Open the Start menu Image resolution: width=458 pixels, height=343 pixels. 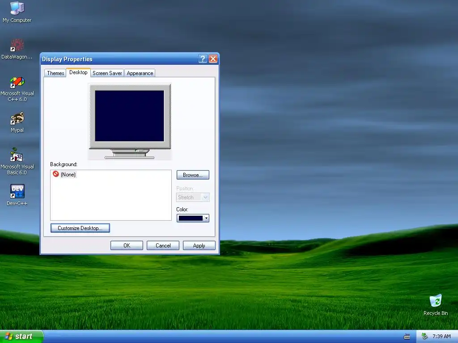coord(21,337)
